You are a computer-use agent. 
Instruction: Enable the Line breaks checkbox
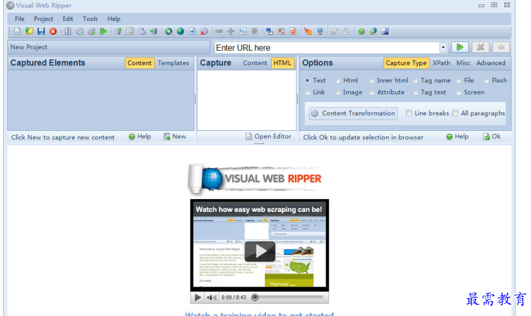click(409, 113)
